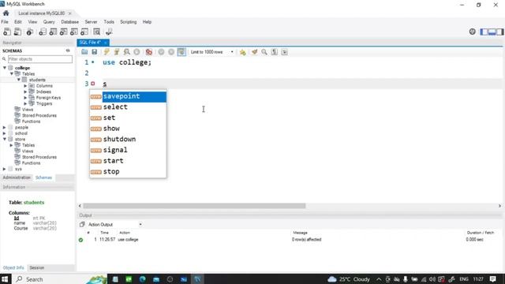
Task: Open the Server menu
Action: (92, 22)
